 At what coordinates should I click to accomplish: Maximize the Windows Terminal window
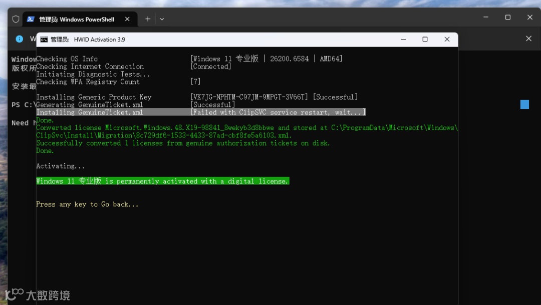[x=508, y=17]
